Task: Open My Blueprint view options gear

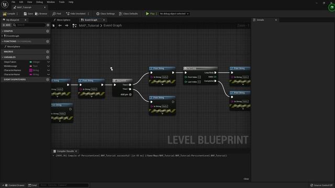Action: (x=48, y=25)
